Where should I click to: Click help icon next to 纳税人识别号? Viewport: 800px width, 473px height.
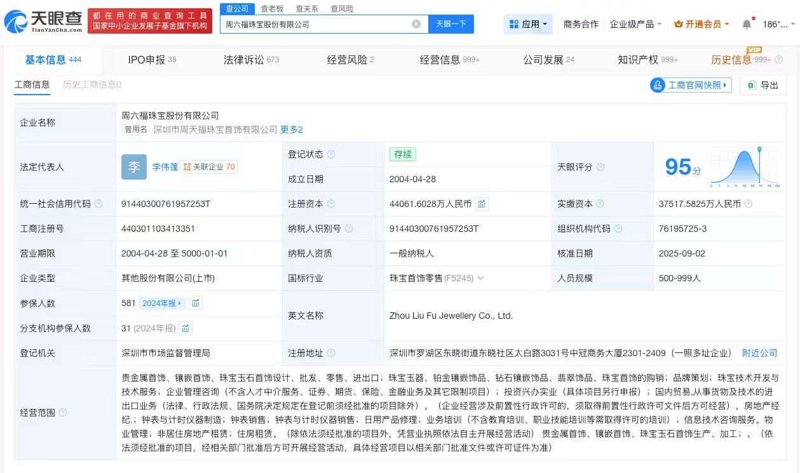point(349,229)
